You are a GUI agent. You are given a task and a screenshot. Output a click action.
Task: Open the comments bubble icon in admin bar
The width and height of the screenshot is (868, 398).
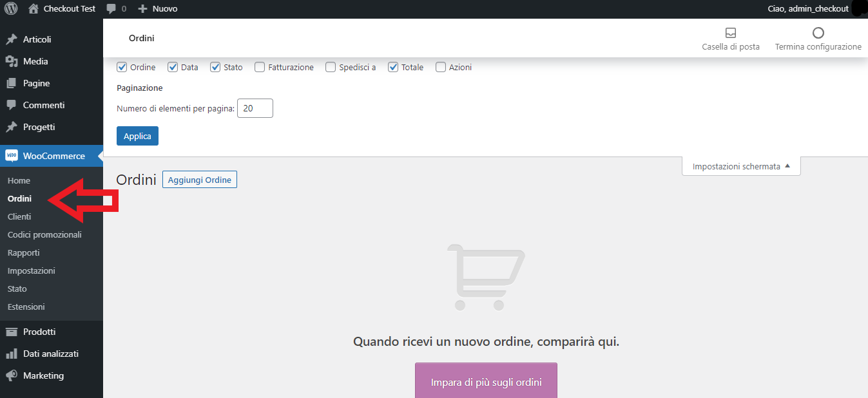(111, 9)
